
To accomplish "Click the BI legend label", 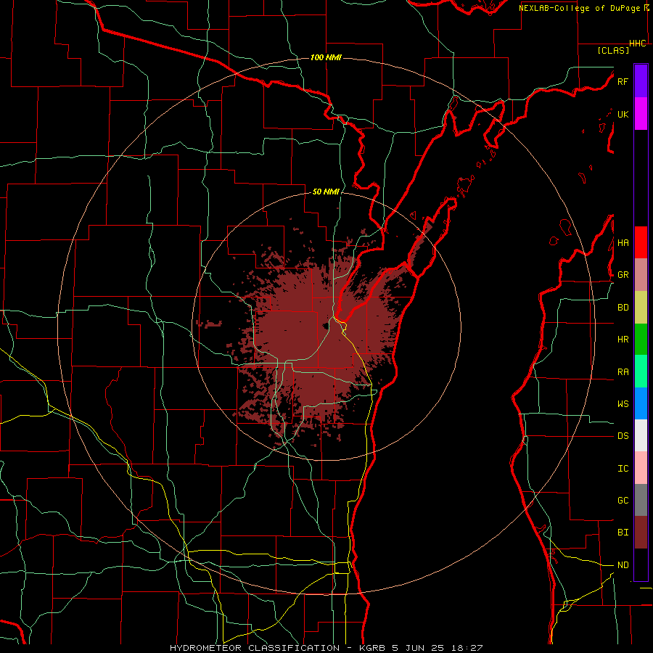I will coord(623,533).
